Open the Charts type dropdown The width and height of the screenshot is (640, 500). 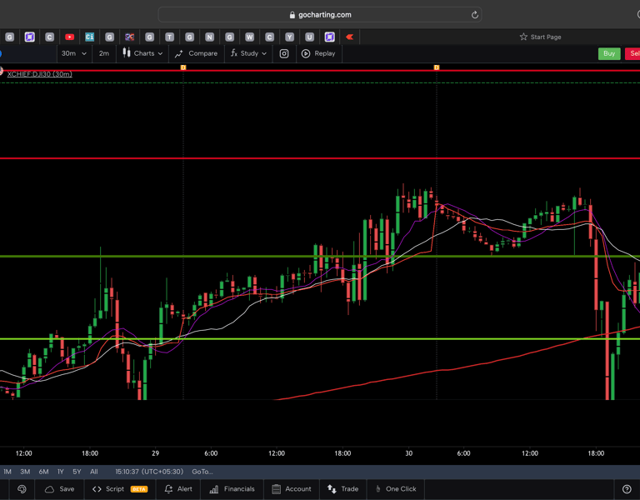pyautogui.click(x=142, y=53)
